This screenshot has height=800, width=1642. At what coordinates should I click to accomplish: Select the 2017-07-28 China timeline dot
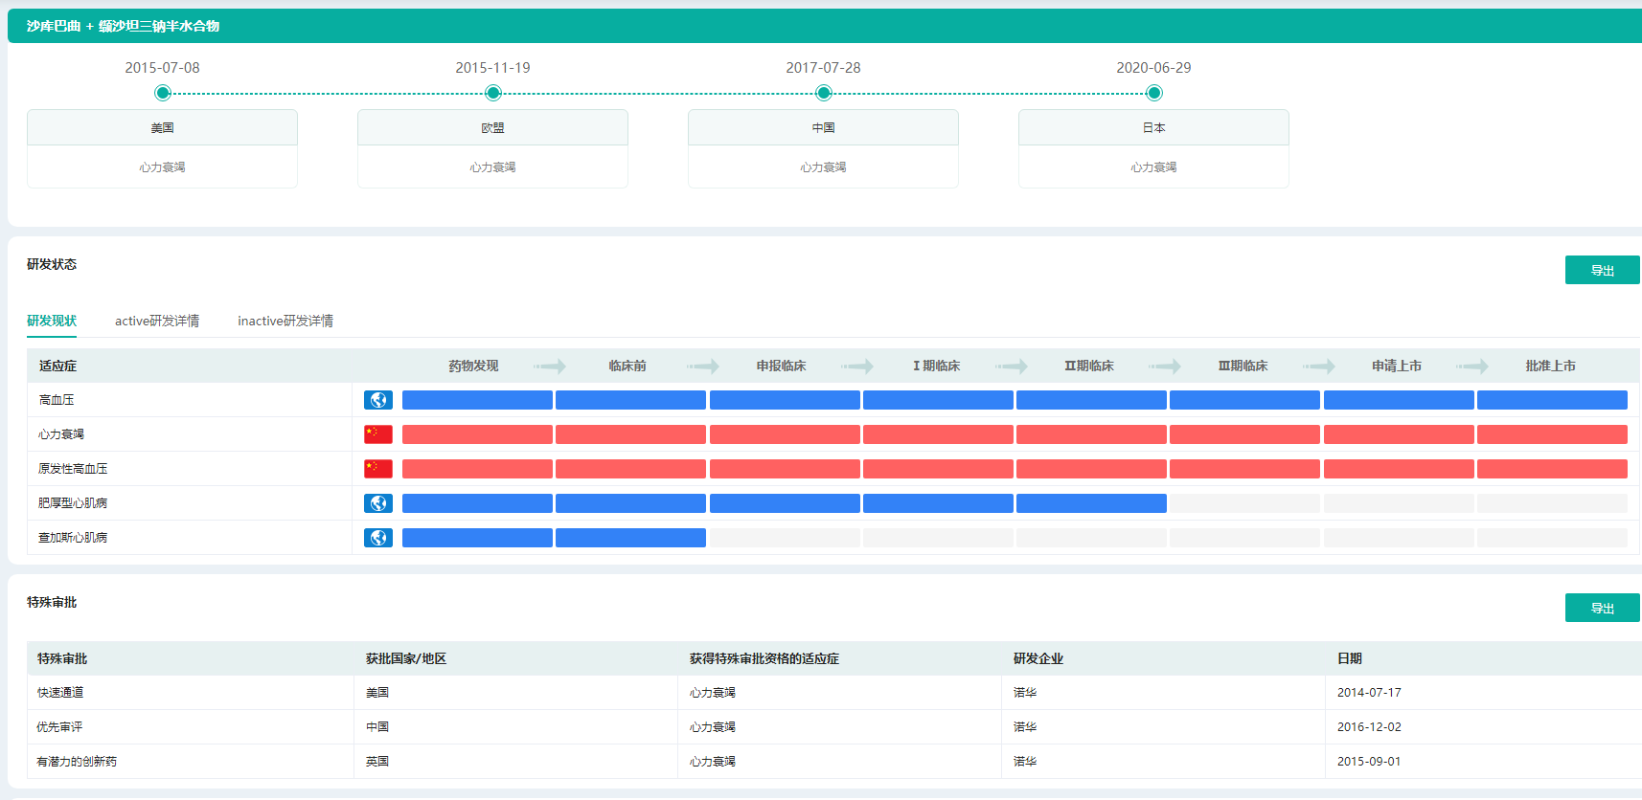click(824, 93)
